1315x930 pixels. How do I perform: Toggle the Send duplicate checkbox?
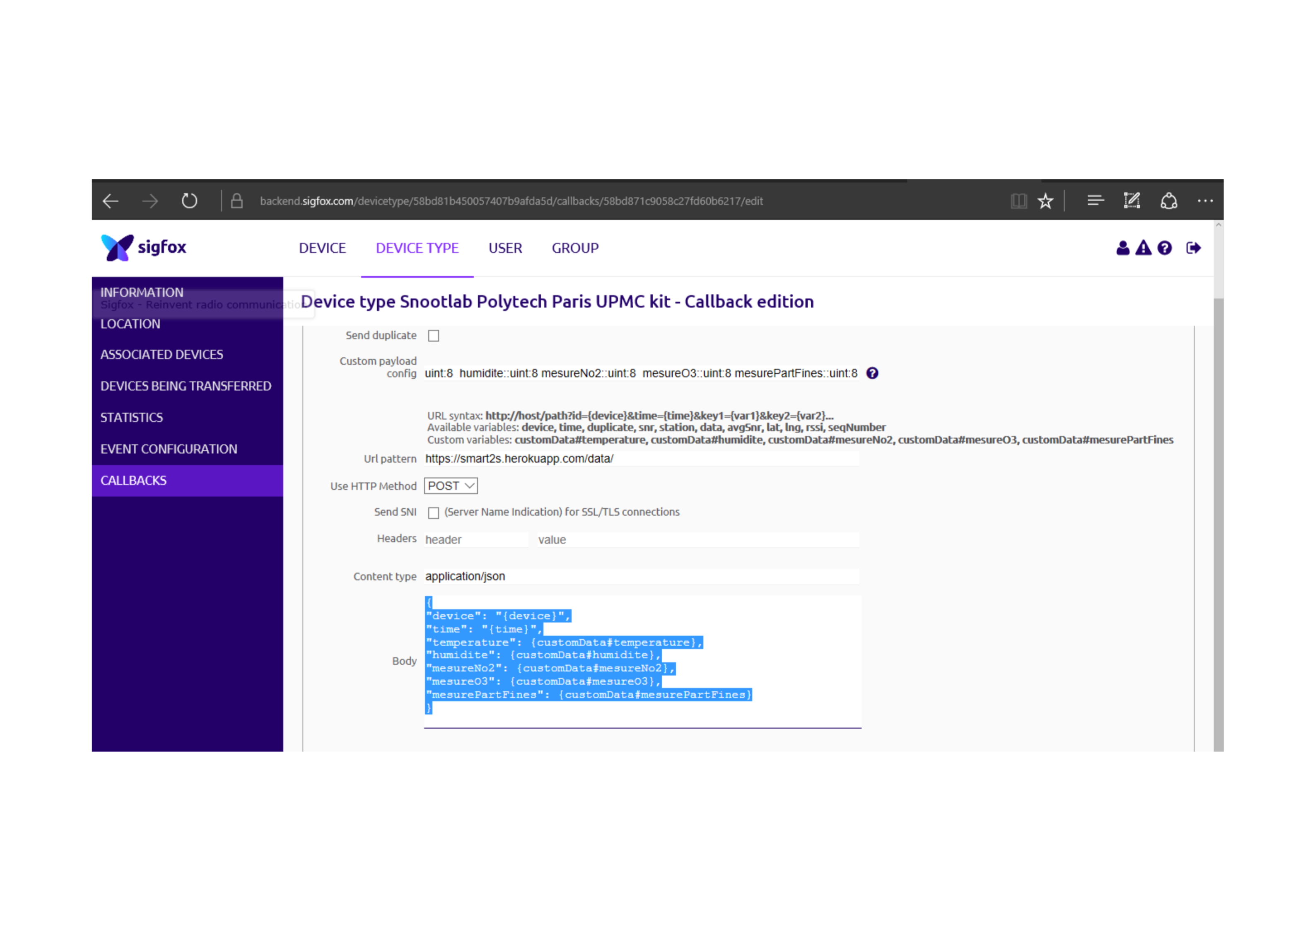[x=434, y=336]
